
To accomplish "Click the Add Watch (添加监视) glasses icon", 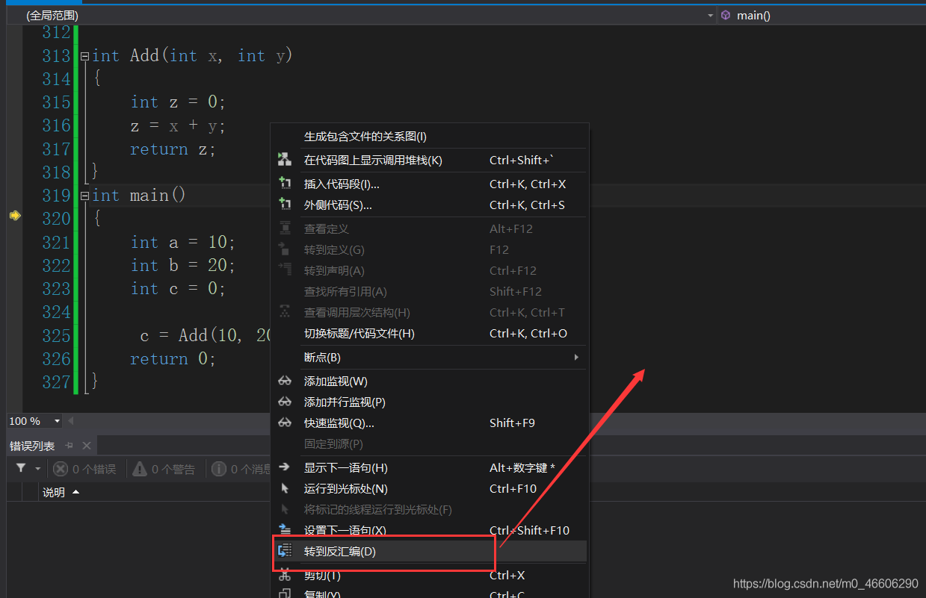I will (x=285, y=381).
